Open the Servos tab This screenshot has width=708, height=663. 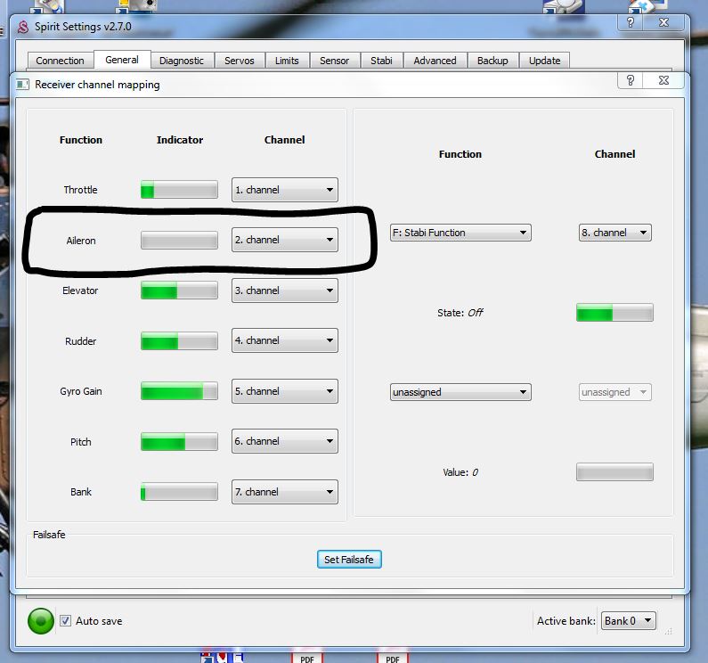pyautogui.click(x=239, y=61)
